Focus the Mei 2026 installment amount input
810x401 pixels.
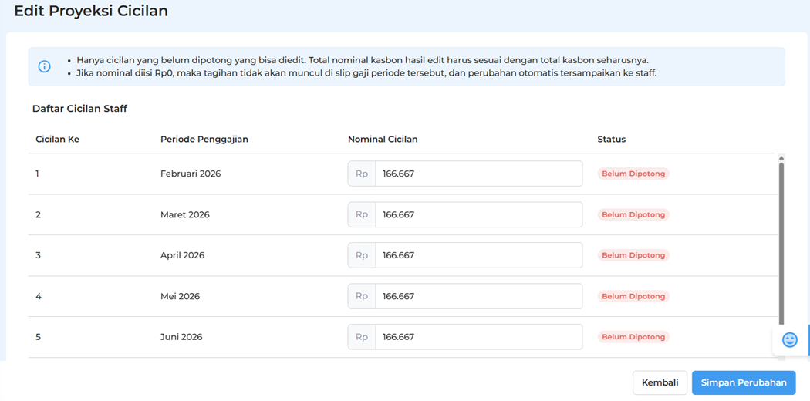(478, 296)
